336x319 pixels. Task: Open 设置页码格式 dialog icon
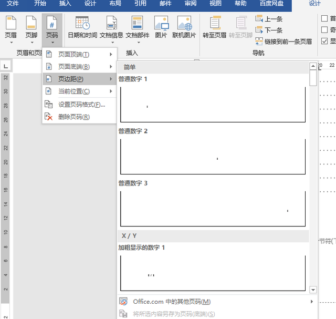(49, 104)
